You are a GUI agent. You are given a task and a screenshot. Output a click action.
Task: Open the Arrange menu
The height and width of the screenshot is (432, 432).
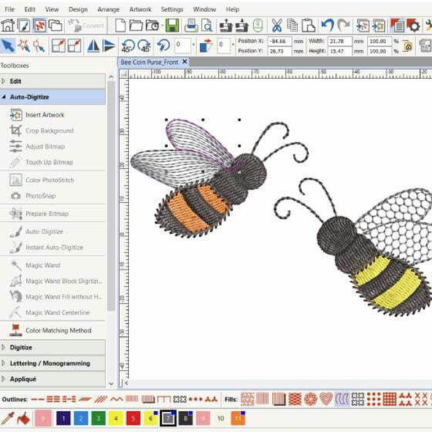(108, 10)
